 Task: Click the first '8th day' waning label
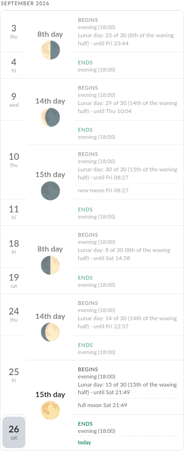[50, 34]
